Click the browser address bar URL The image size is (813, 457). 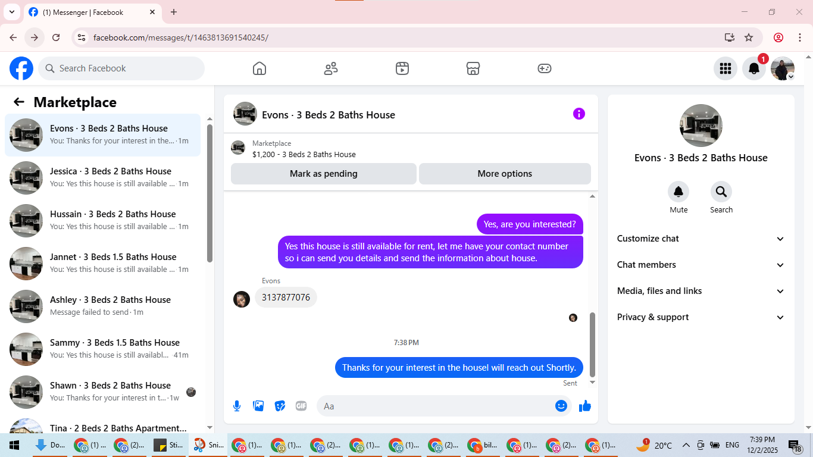[x=181, y=37]
